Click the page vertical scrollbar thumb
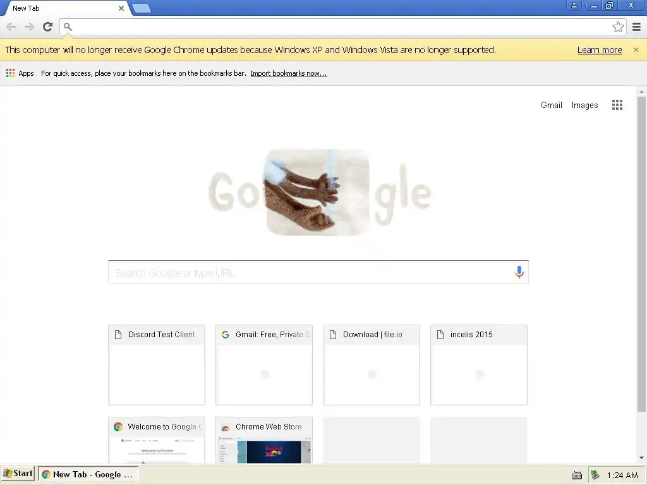Screen dimensions: 647x485 coord(641,254)
